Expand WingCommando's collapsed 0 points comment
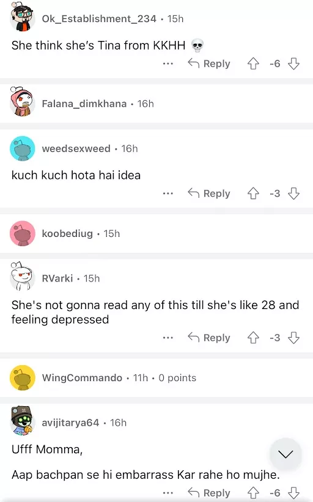Image resolution: width=313 pixels, height=502 pixels. coord(156,378)
